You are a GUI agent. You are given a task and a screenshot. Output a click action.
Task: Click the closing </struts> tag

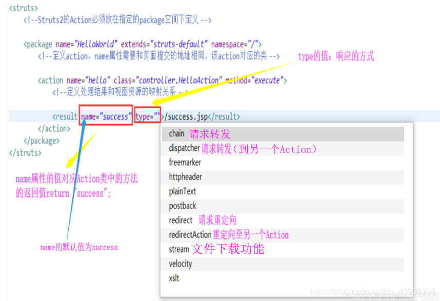[x=25, y=153]
